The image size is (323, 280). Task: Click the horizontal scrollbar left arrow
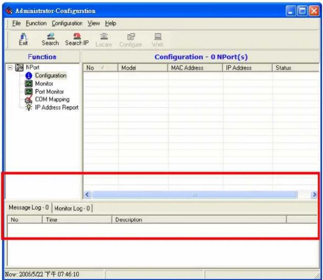(x=87, y=194)
